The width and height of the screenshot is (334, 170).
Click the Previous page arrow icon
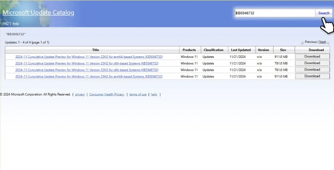point(302,43)
